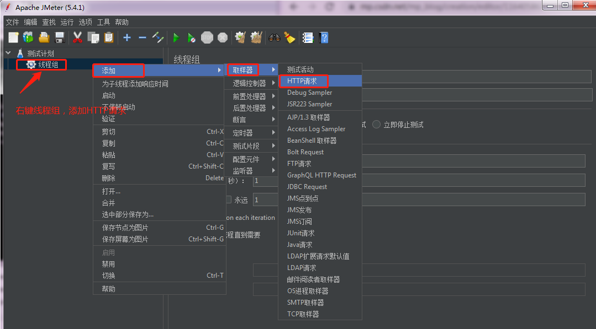
Task: Cut selection using the scissors icon
Action: 77,37
